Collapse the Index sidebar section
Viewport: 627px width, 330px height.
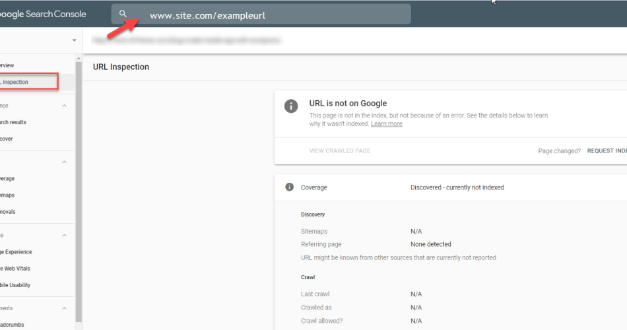coord(65,162)
